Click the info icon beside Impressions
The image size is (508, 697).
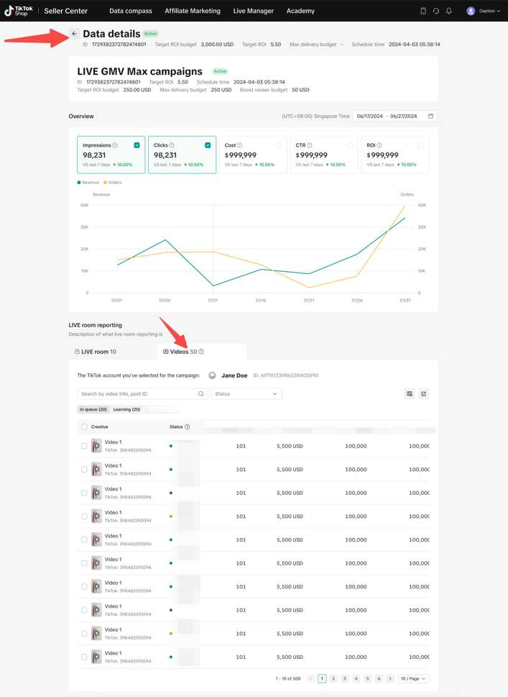point(115,145)
